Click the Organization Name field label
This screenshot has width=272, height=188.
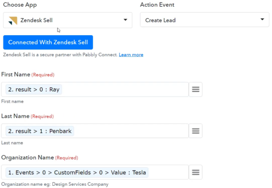pyautogui.click(x=27, y=158)
